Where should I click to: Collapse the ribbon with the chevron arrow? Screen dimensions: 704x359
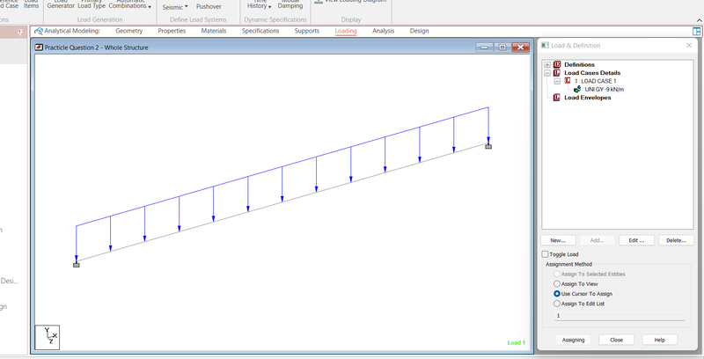click(x=699, y=20)
